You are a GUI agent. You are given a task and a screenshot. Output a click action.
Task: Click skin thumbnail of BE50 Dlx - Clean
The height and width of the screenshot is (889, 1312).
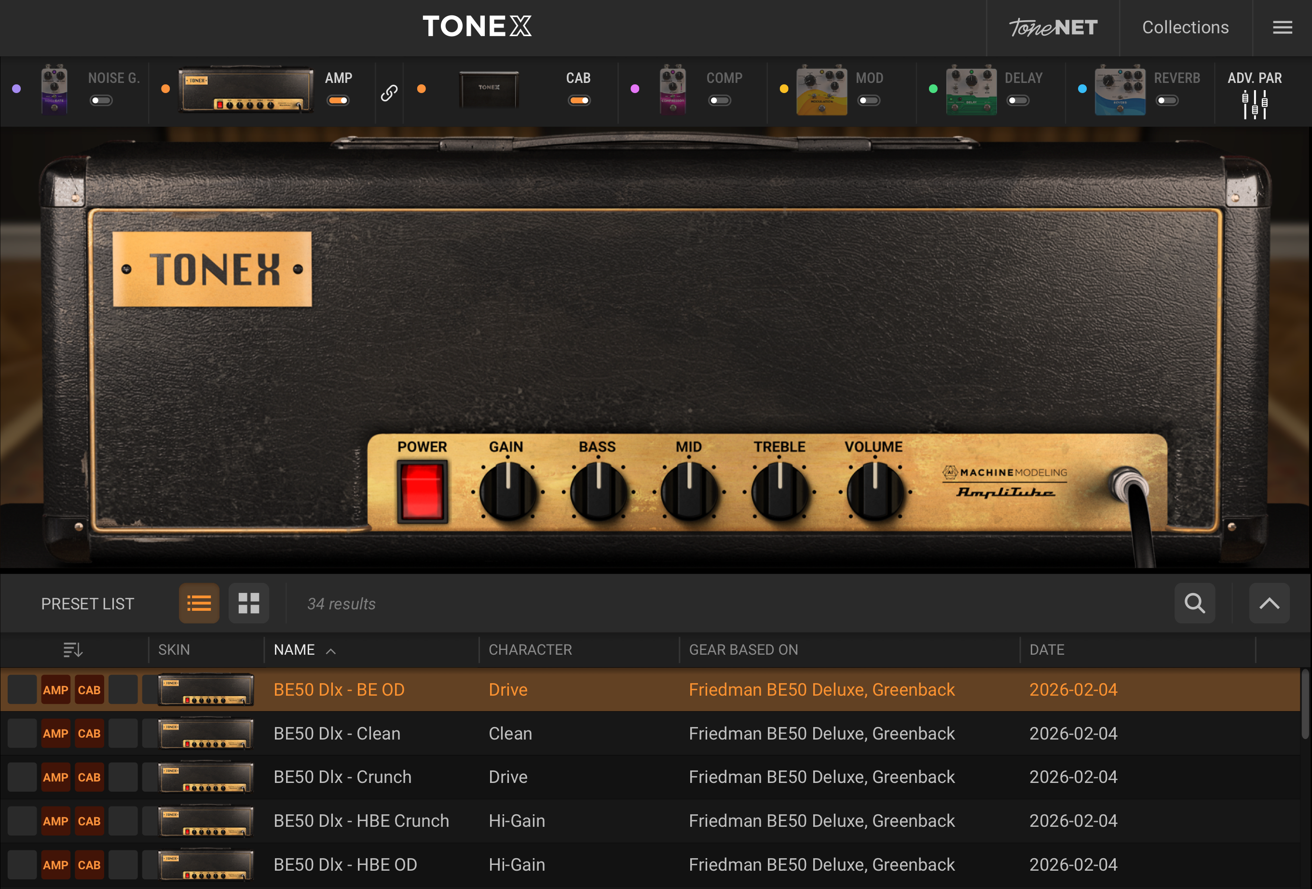205,733
